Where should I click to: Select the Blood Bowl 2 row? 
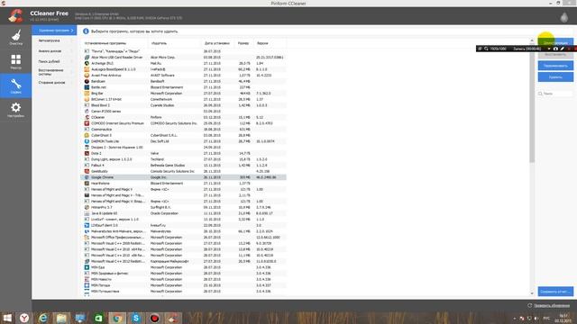[x=183, y=105]
